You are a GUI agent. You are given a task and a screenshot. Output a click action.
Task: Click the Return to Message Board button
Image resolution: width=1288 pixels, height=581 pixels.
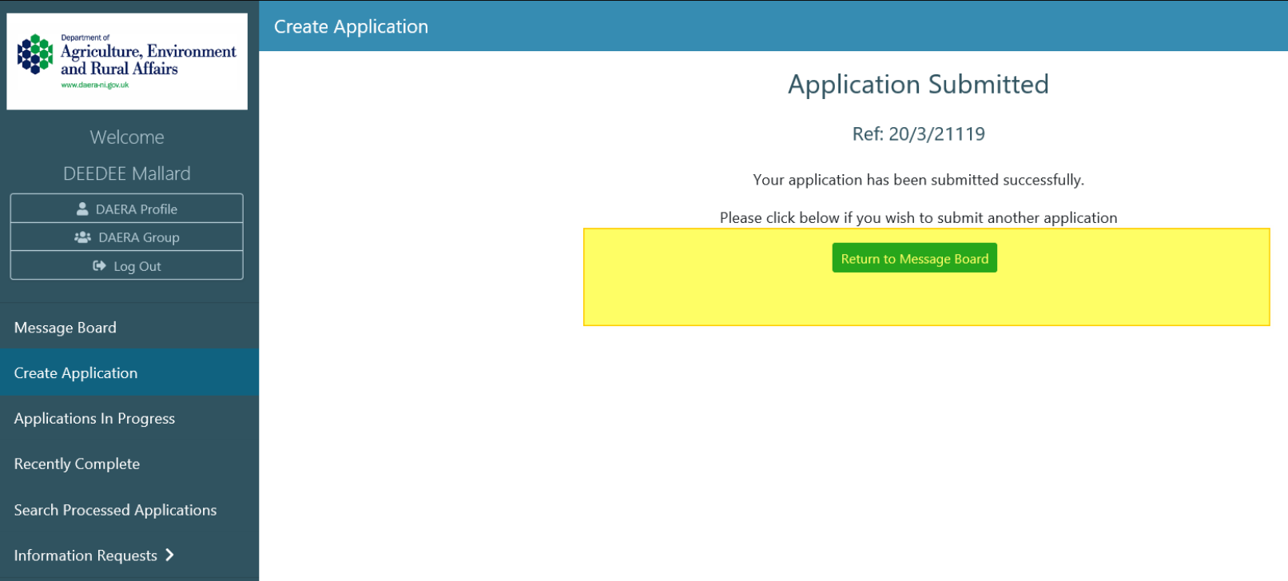(x=915, y=258)
